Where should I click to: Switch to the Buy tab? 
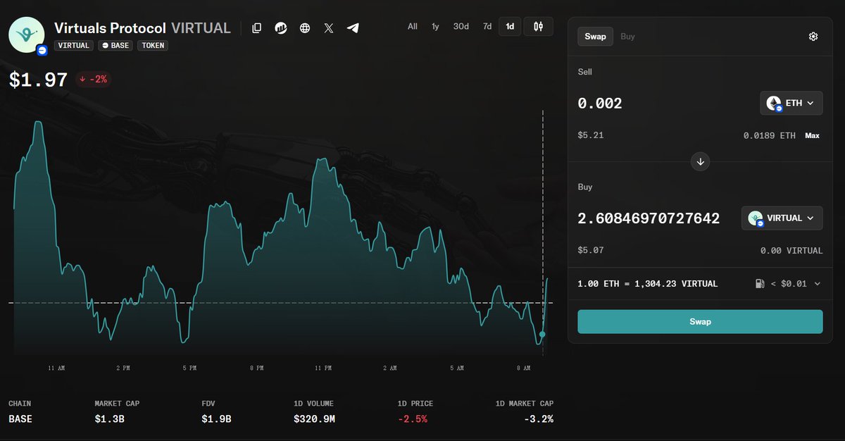[627, 37]
